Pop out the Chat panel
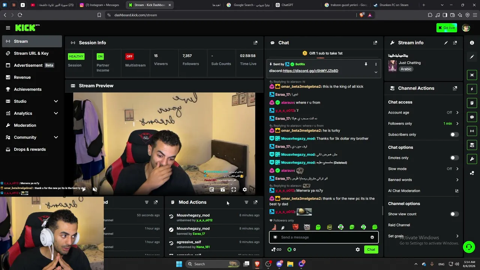 click(x=375, y=43)
